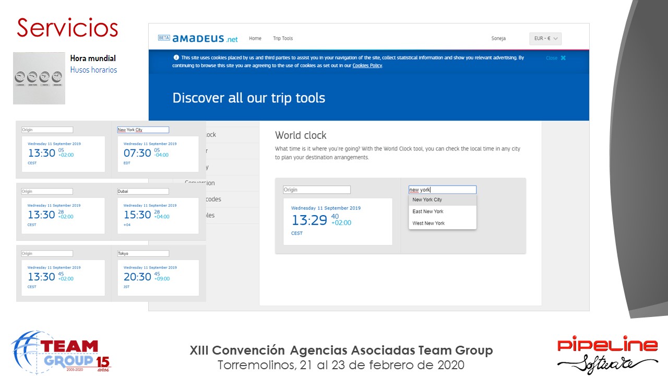Screen dimensions: 668x376
Task: Open the Home menu item
Action: point(255,39)
